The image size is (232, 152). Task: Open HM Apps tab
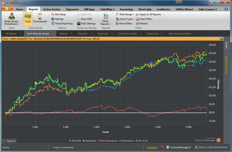click(89, 9)
